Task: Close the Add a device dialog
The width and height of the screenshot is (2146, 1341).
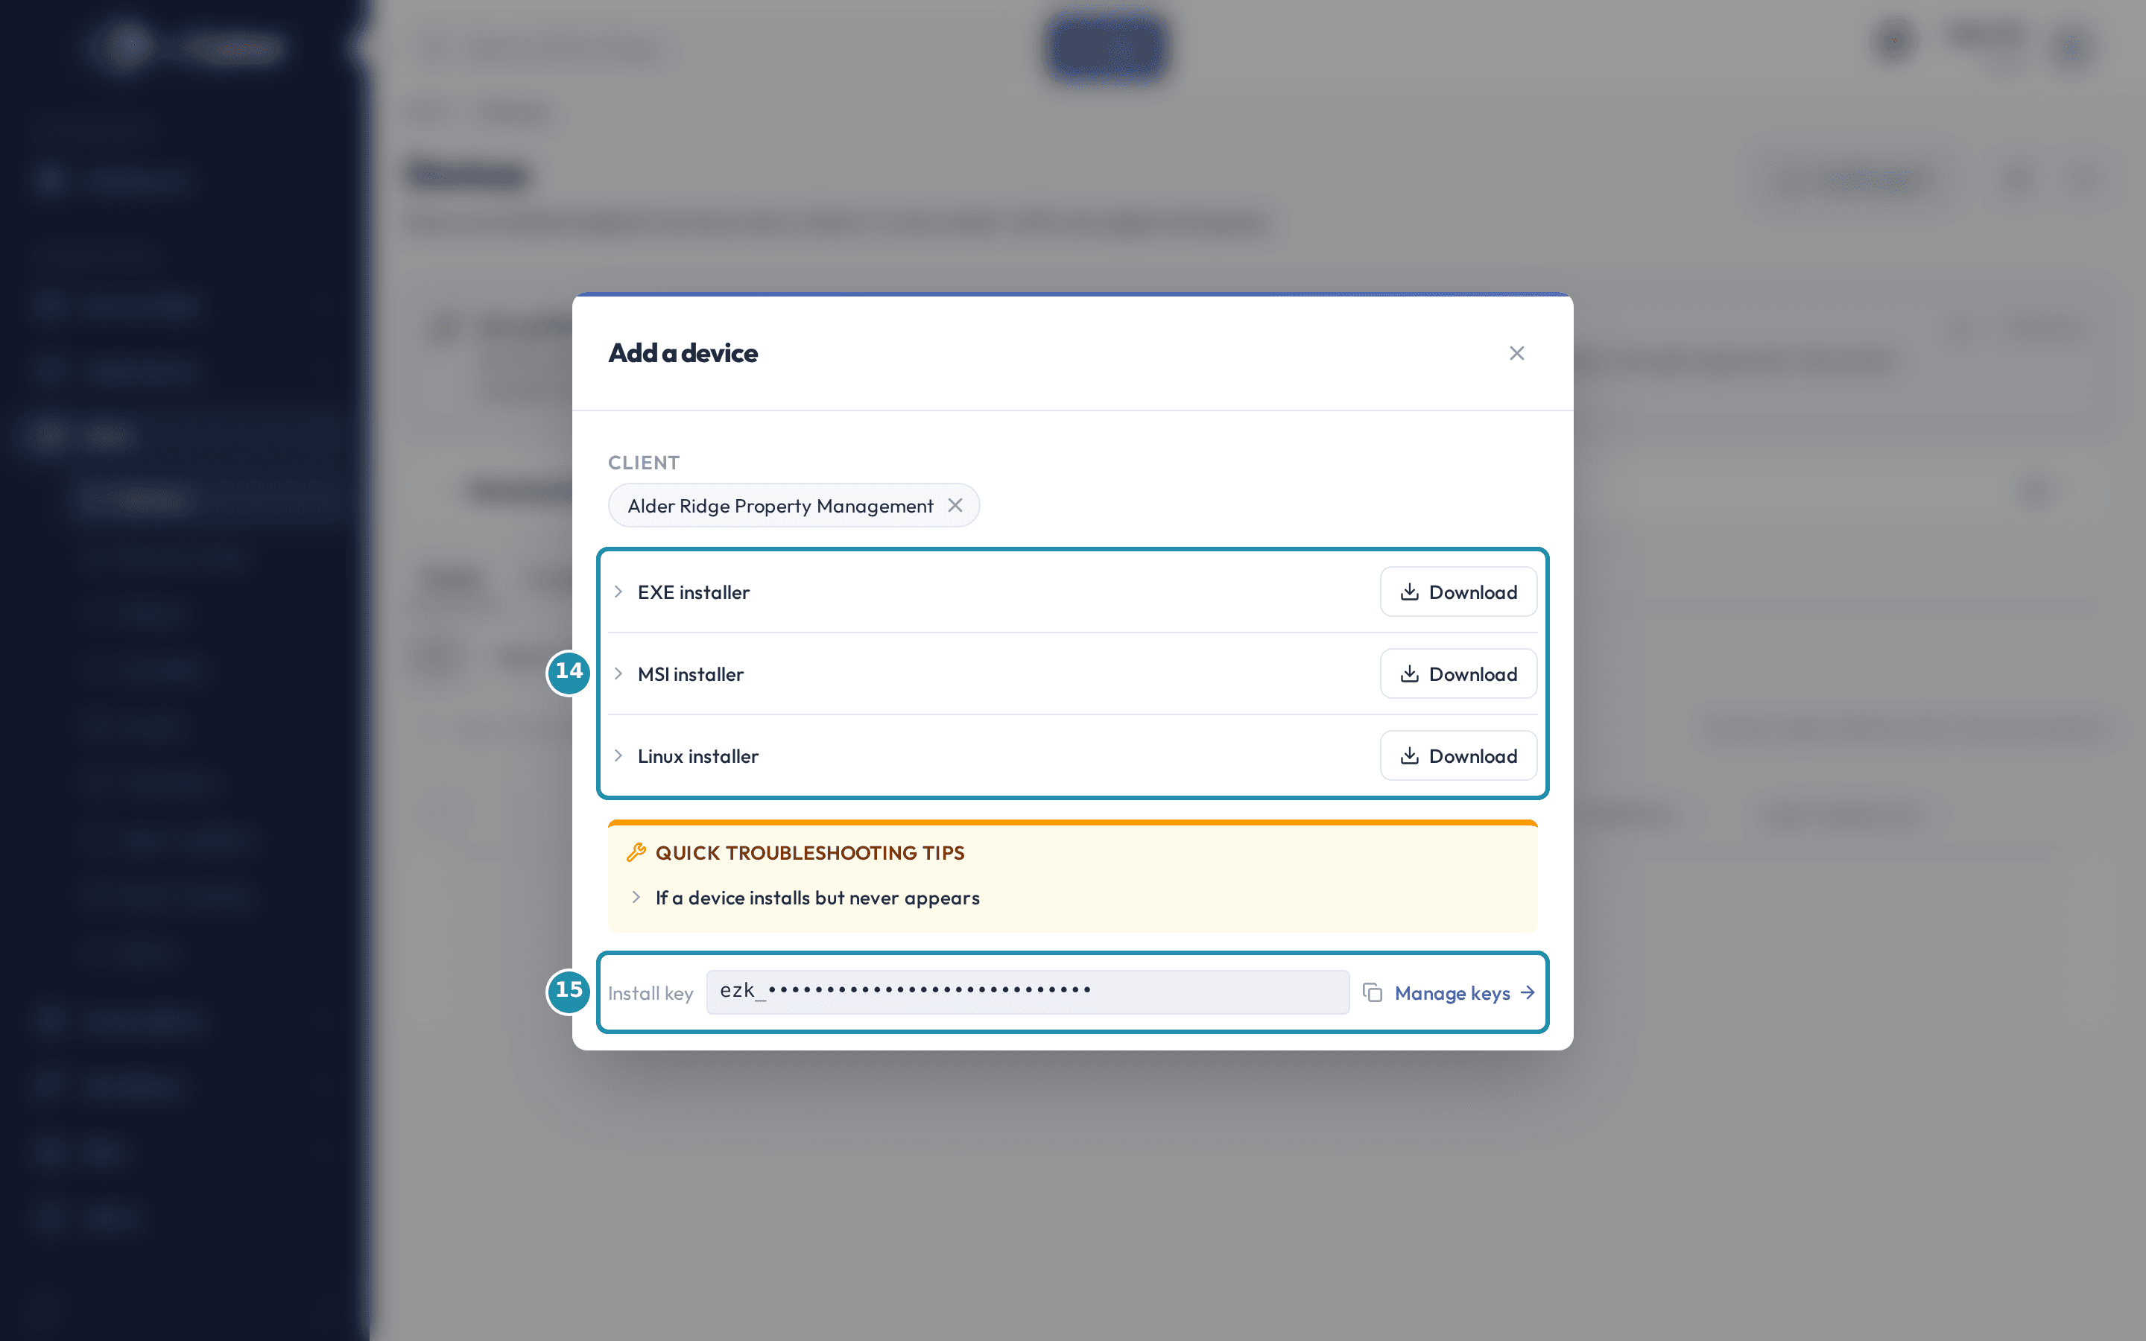Action: (1516, 353)
